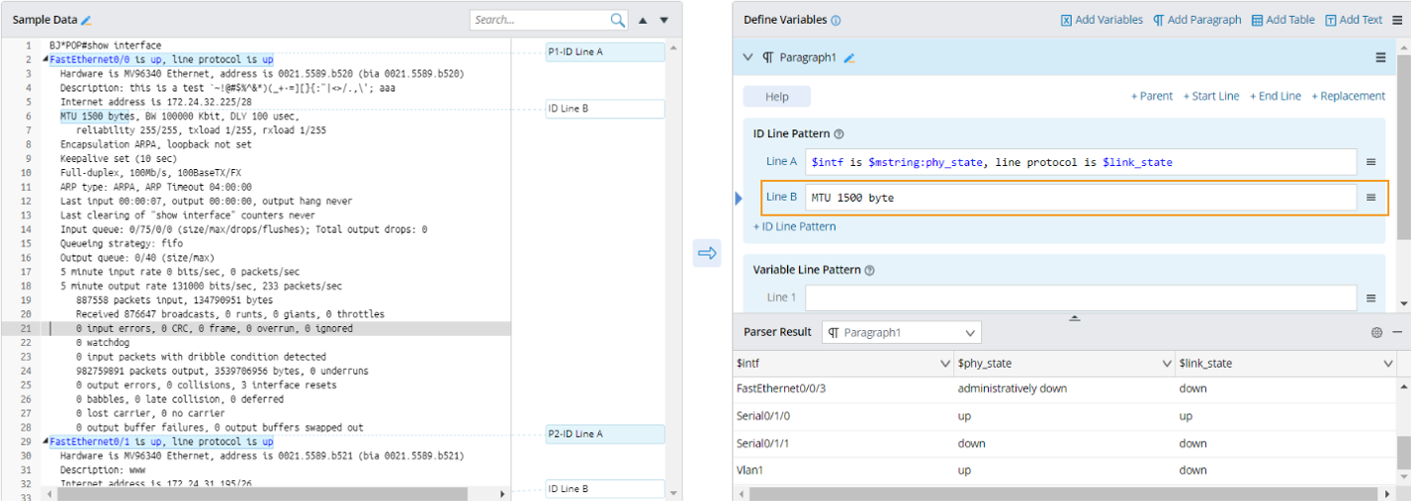This screenshot has height=501, width=1411.
Task: Minimize the Parser Result panel
Action: [x=1397, y=332]
